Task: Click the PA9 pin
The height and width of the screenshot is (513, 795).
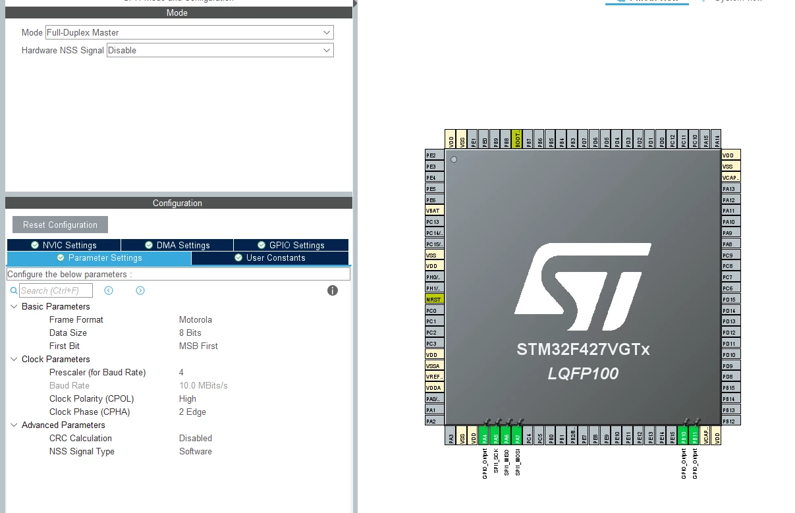Action: (731, 233)
